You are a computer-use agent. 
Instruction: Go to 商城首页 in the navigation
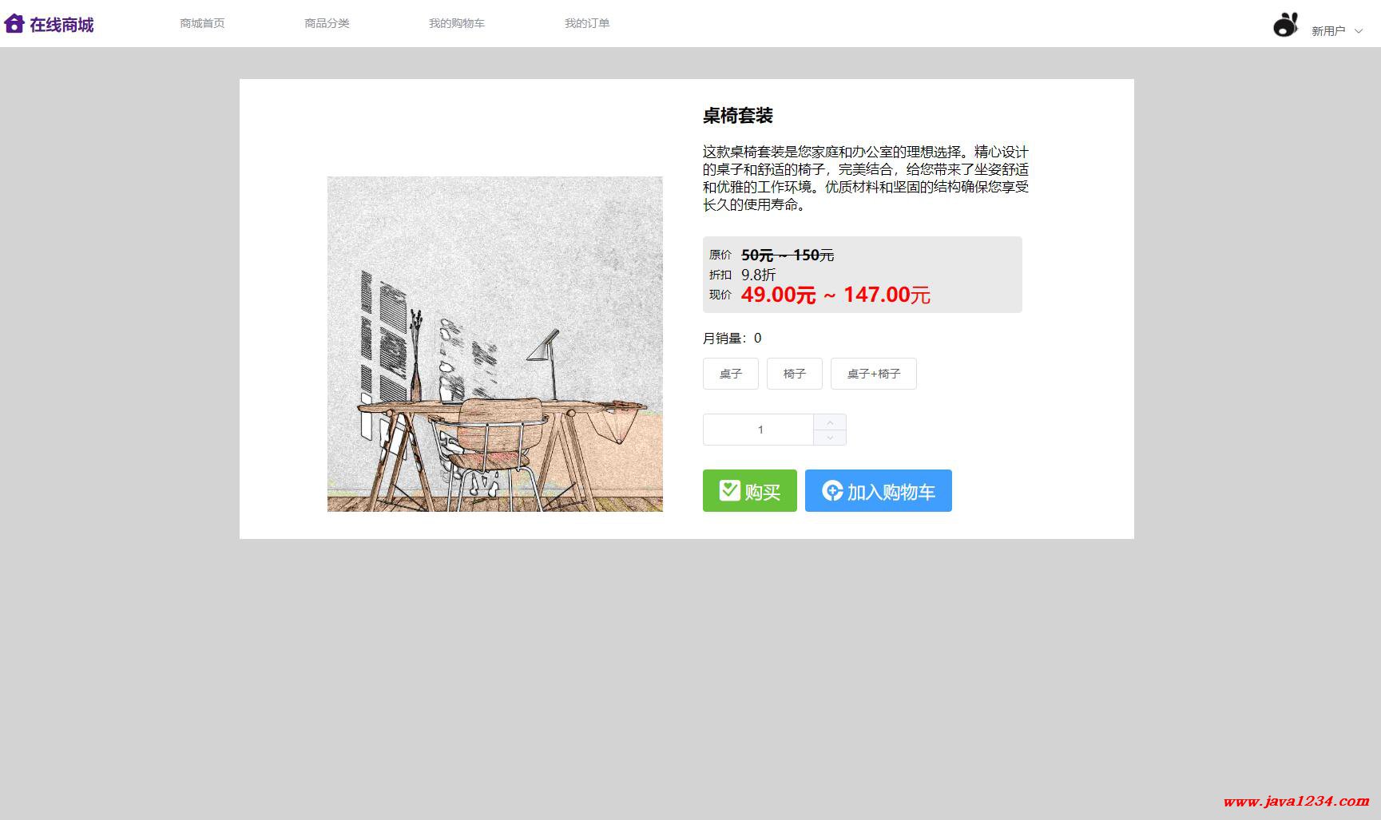point(202,23)
